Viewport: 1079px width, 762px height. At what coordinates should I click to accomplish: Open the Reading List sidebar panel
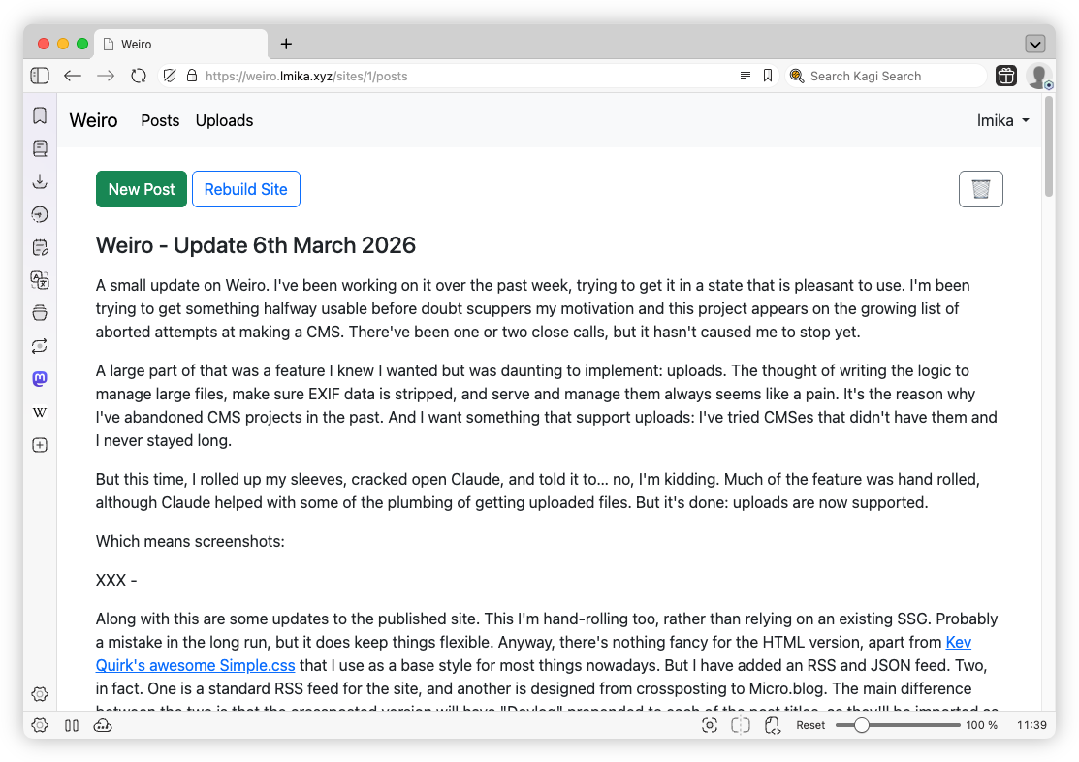(x=40, y=148)
